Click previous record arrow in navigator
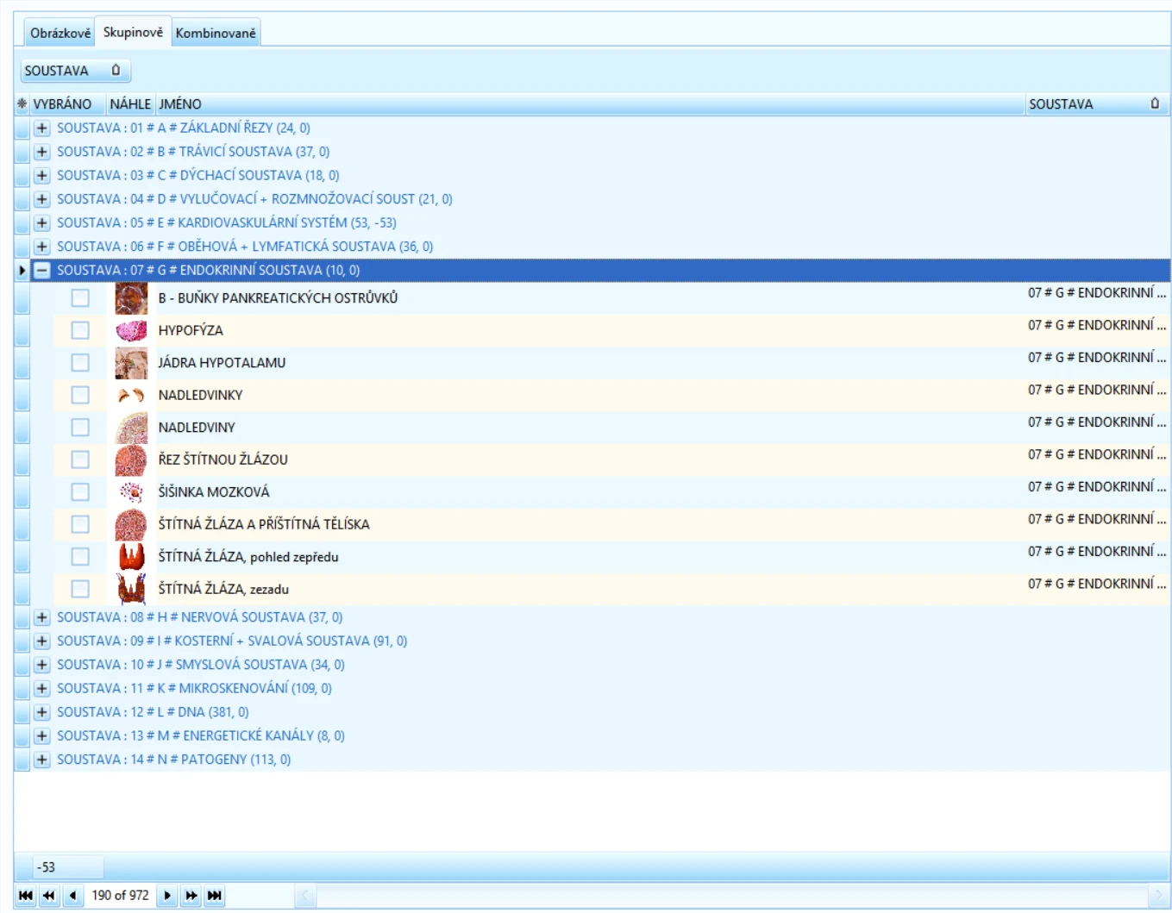Viewport: 1172px width, 913px height. coord(73,896)
